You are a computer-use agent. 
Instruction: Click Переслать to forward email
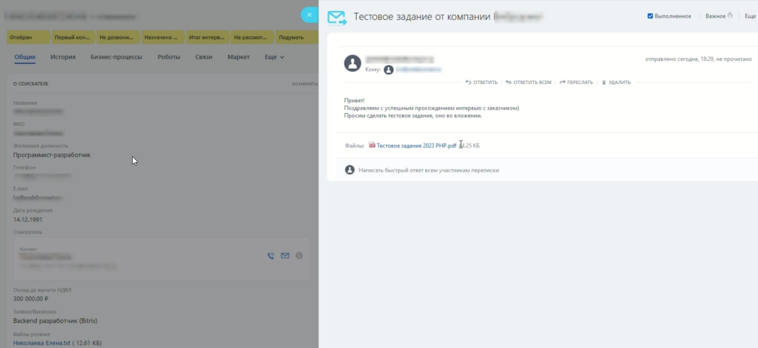(x=576, y=82)
